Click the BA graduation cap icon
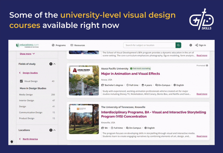 (x=103, y=128)
